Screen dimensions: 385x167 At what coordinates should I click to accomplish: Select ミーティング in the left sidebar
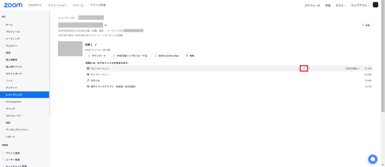tap(13, 39)
